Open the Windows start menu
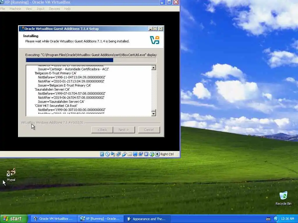298x223 pixels. pos(14,219)
